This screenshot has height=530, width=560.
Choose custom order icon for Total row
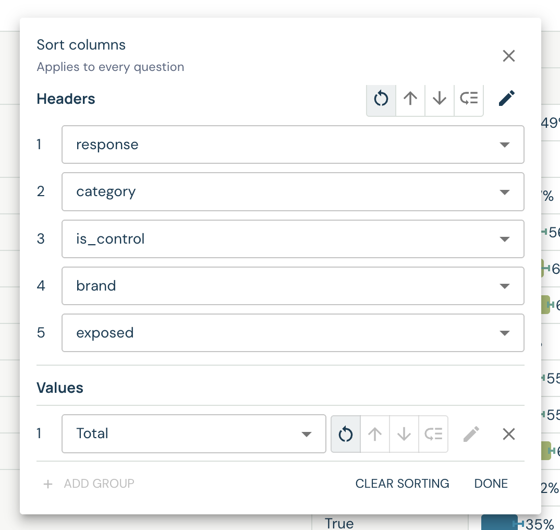(433, 434)
